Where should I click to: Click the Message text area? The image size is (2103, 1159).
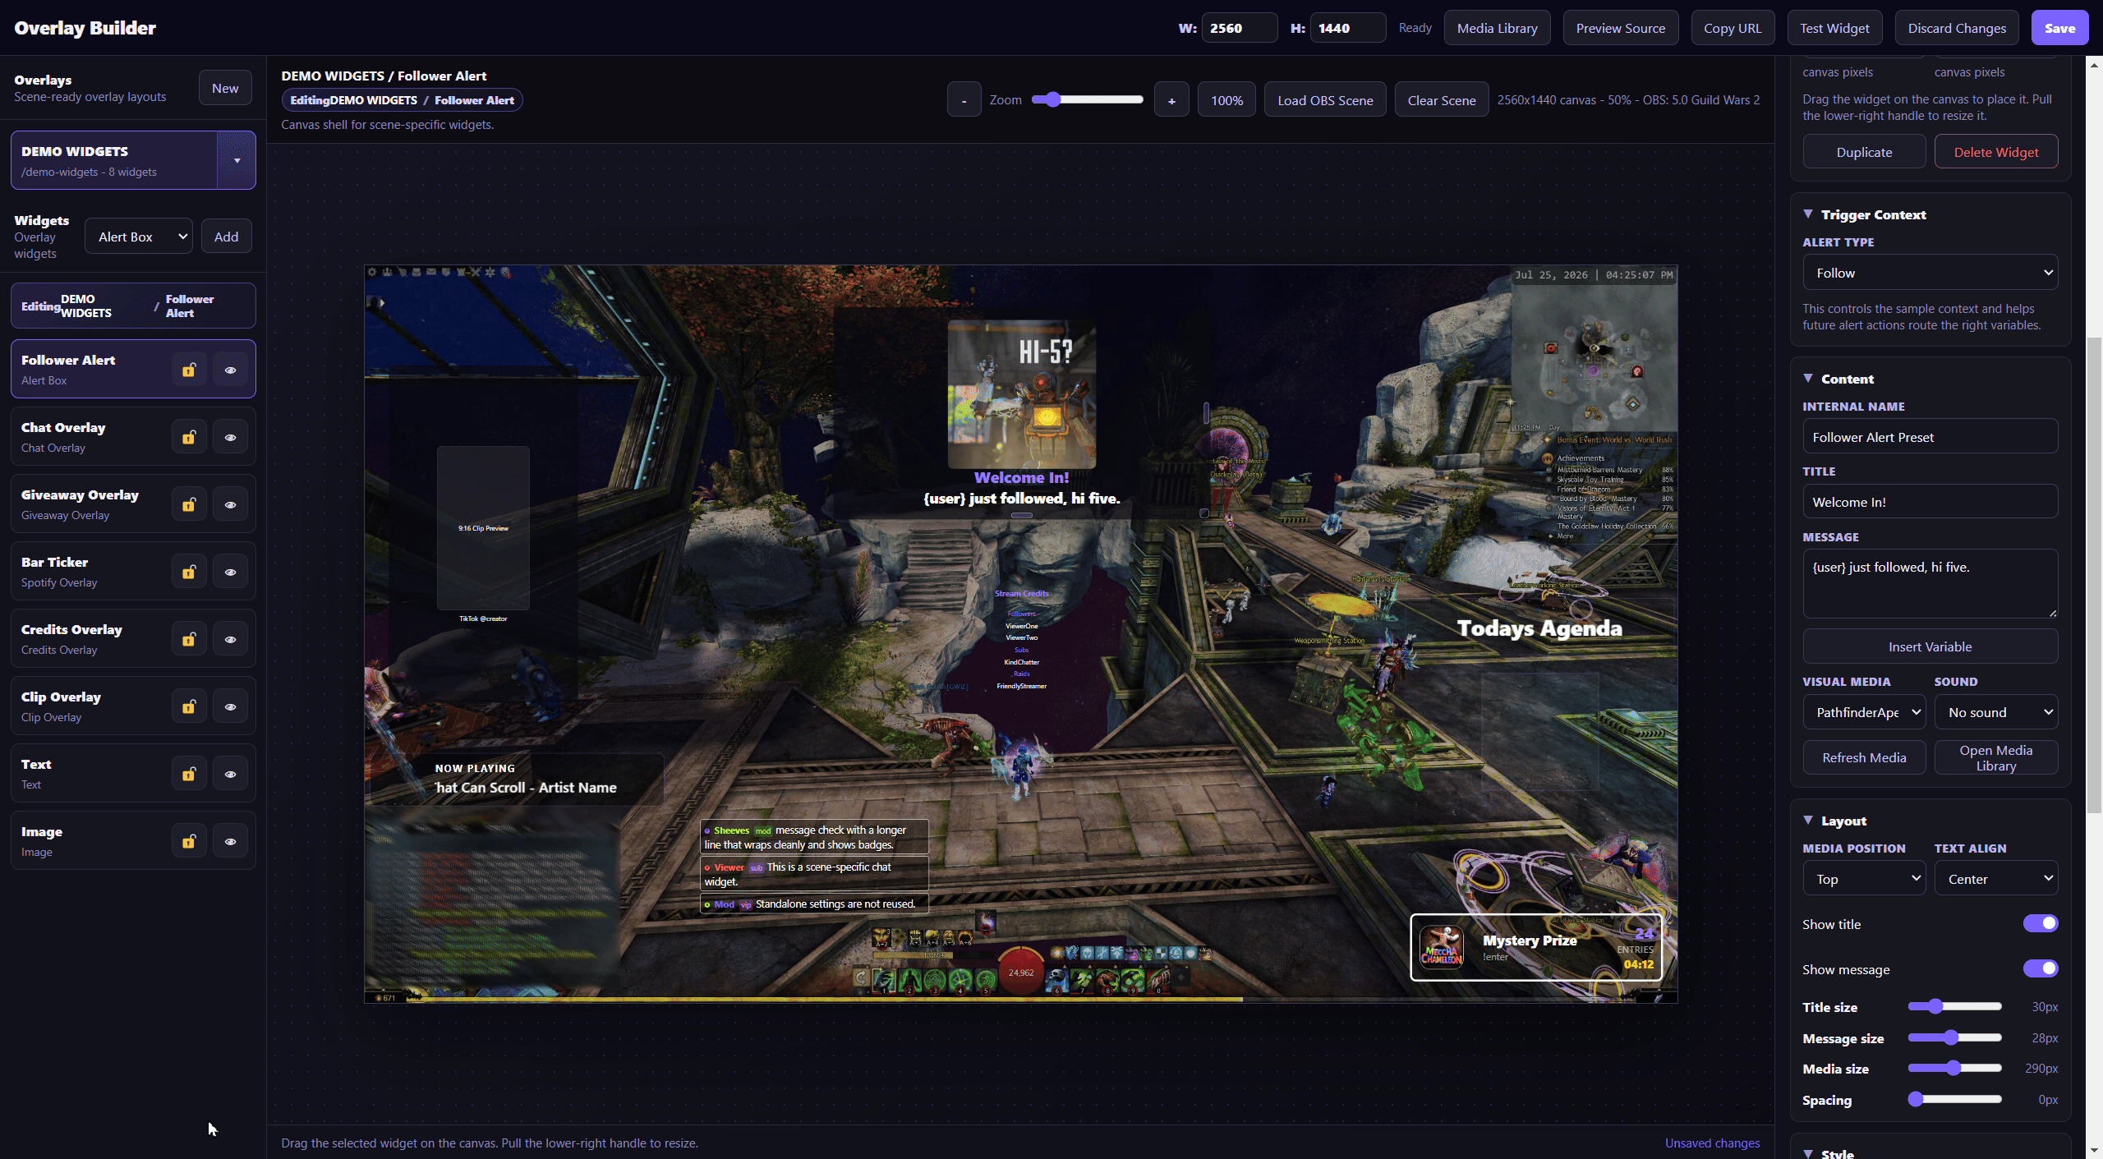pyautogui.click(x=1930, y=583)
